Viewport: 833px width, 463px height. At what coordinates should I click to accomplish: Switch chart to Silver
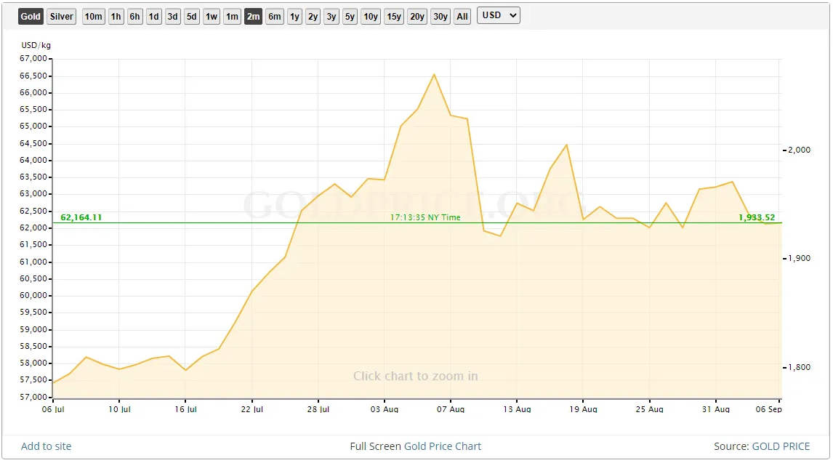click(62, 17)
